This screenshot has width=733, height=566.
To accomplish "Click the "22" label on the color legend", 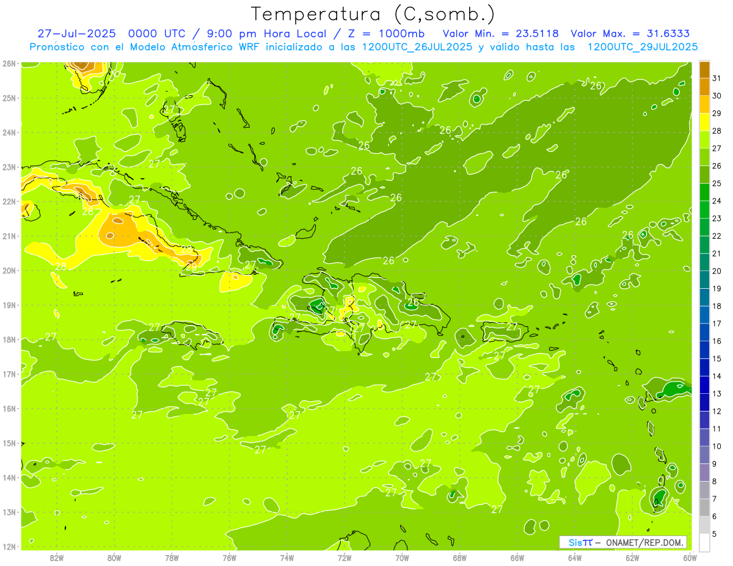I will coord(717,236).
